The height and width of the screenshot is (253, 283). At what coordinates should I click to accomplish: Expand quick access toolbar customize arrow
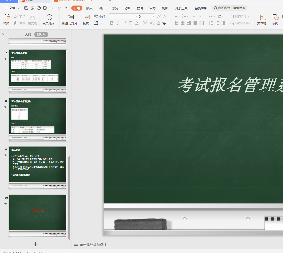(x=67, y=8)
